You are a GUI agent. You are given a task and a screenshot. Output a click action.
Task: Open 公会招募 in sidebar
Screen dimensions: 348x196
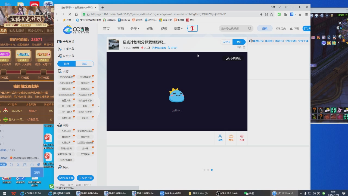click(x=66, y=56)
